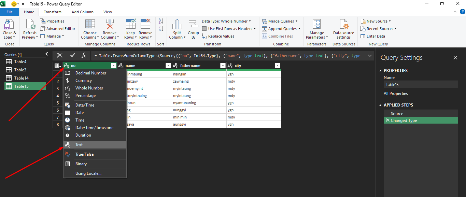Open the Advanced Editor
Image resolution: width=466 pixels, height=197 pixels.
tap(58, 29)
